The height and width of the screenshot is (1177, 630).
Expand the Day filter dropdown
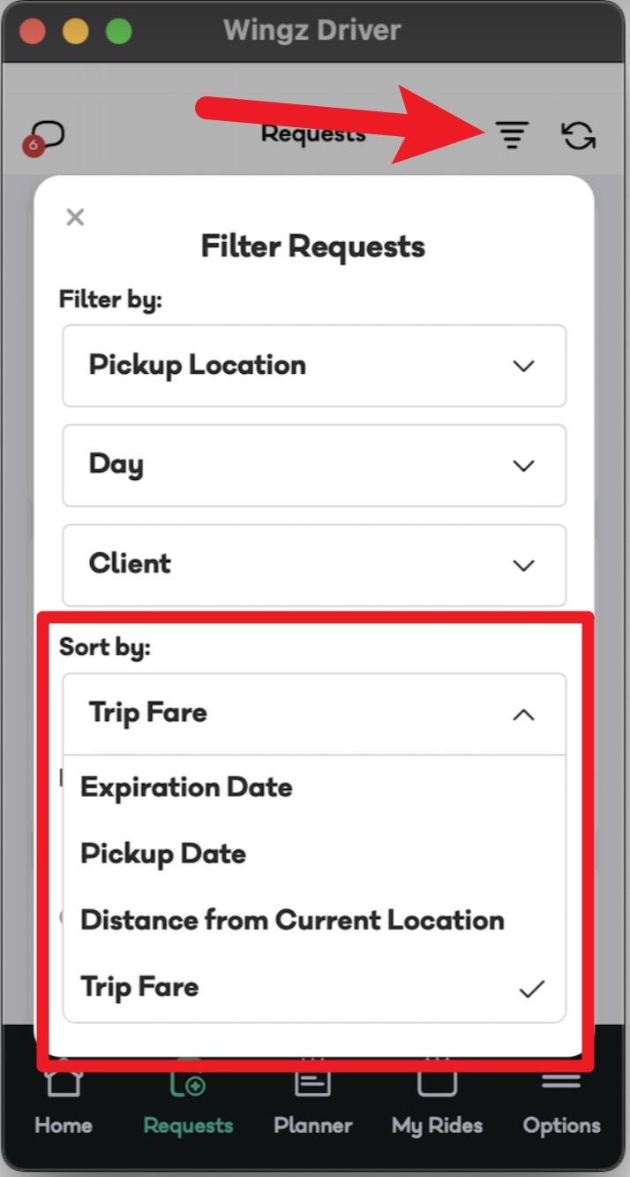pos(313,466)
